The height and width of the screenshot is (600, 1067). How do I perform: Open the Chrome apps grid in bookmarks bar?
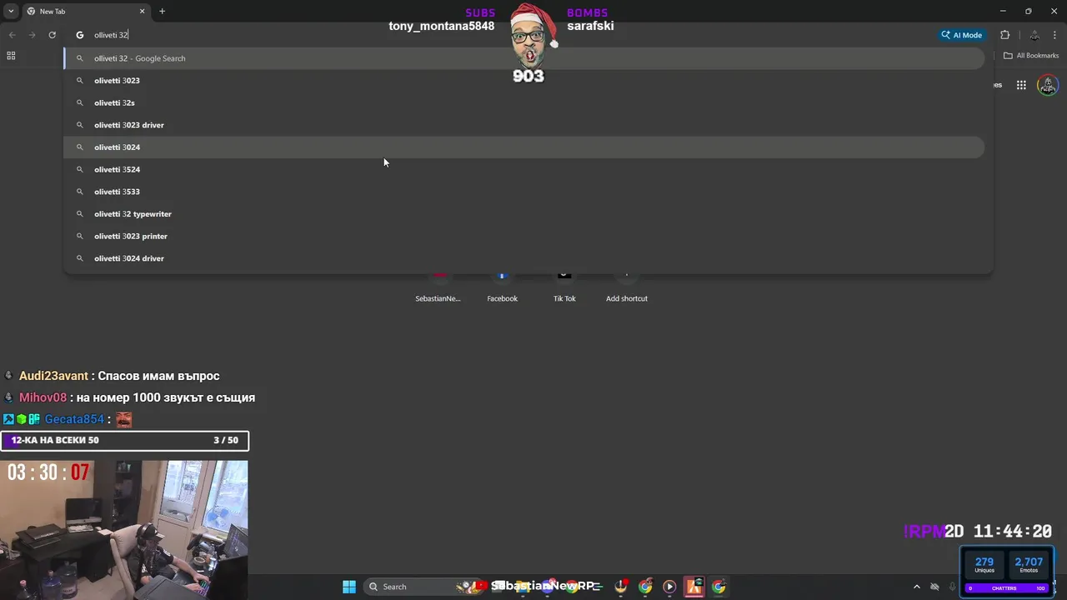click(11, 56)
